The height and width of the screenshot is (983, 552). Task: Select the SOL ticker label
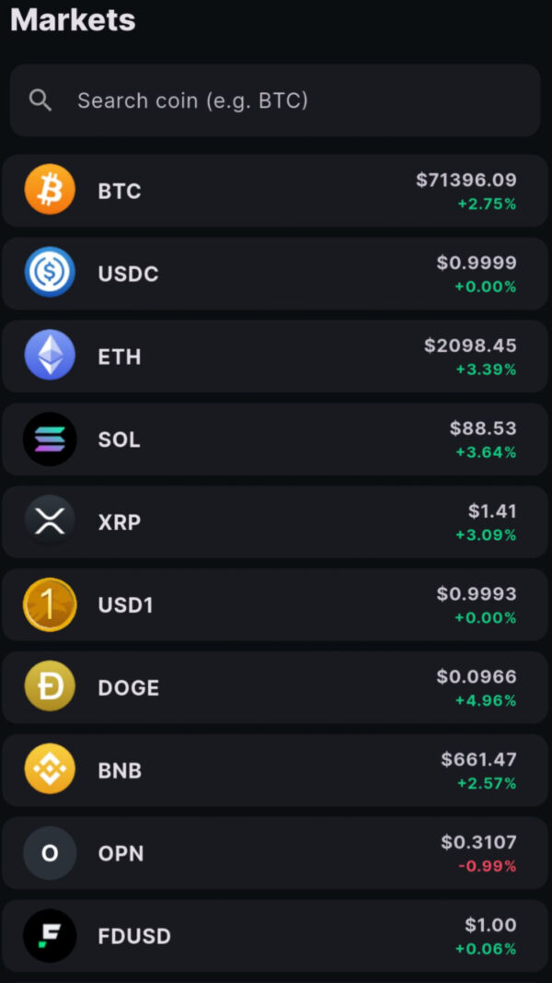pos(120,439)
